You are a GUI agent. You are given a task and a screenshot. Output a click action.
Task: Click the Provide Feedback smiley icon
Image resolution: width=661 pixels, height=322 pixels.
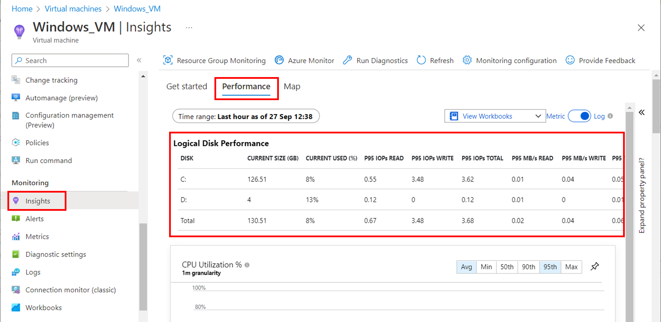tap(570, 60)
